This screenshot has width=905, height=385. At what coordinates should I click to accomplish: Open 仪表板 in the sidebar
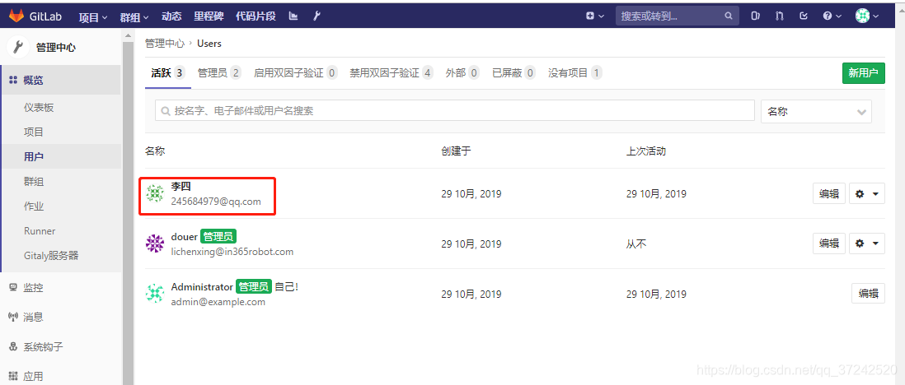(x=39, y=108)
